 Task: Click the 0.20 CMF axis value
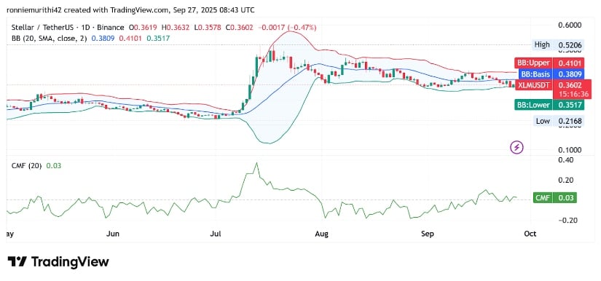coord(567,180)
